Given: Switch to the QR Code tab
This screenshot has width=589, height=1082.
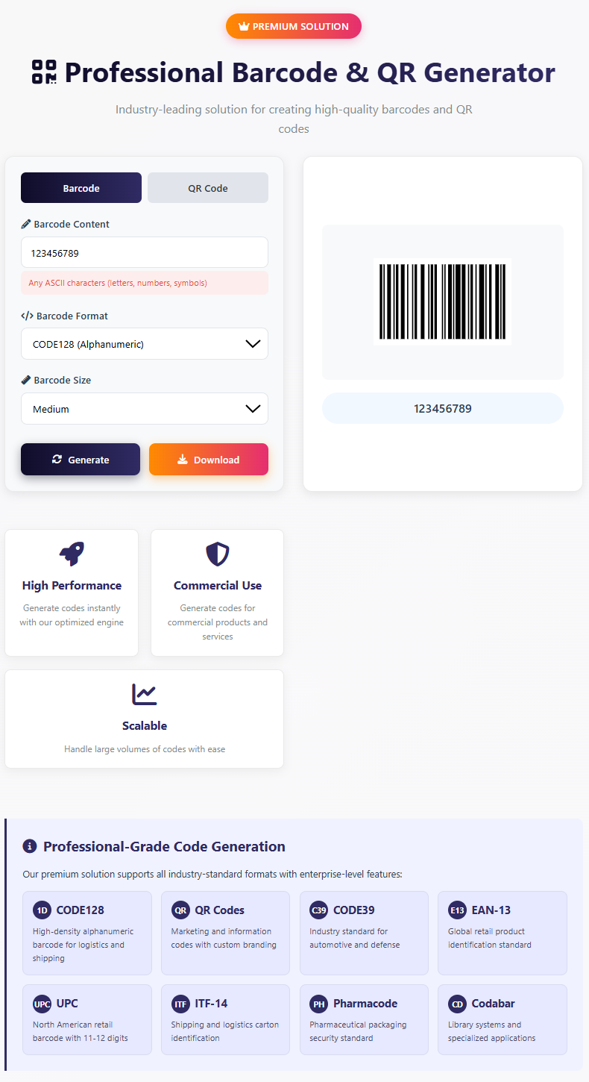Looking at the screenshot, I should 208,188.
